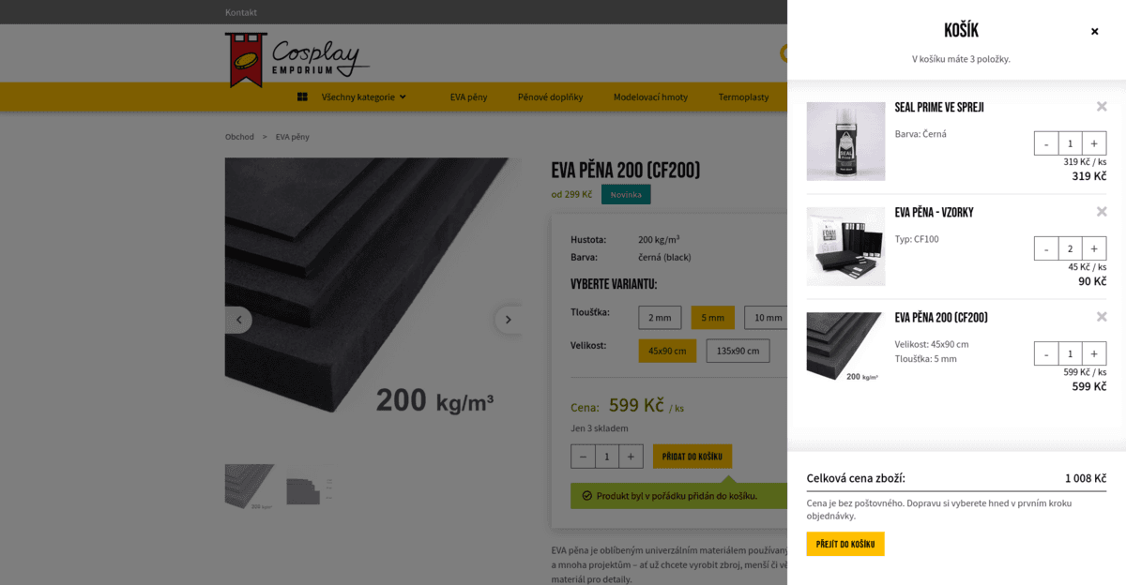
Task: Open Cosplay Emporium logo homepage
Action: [297, 58]
